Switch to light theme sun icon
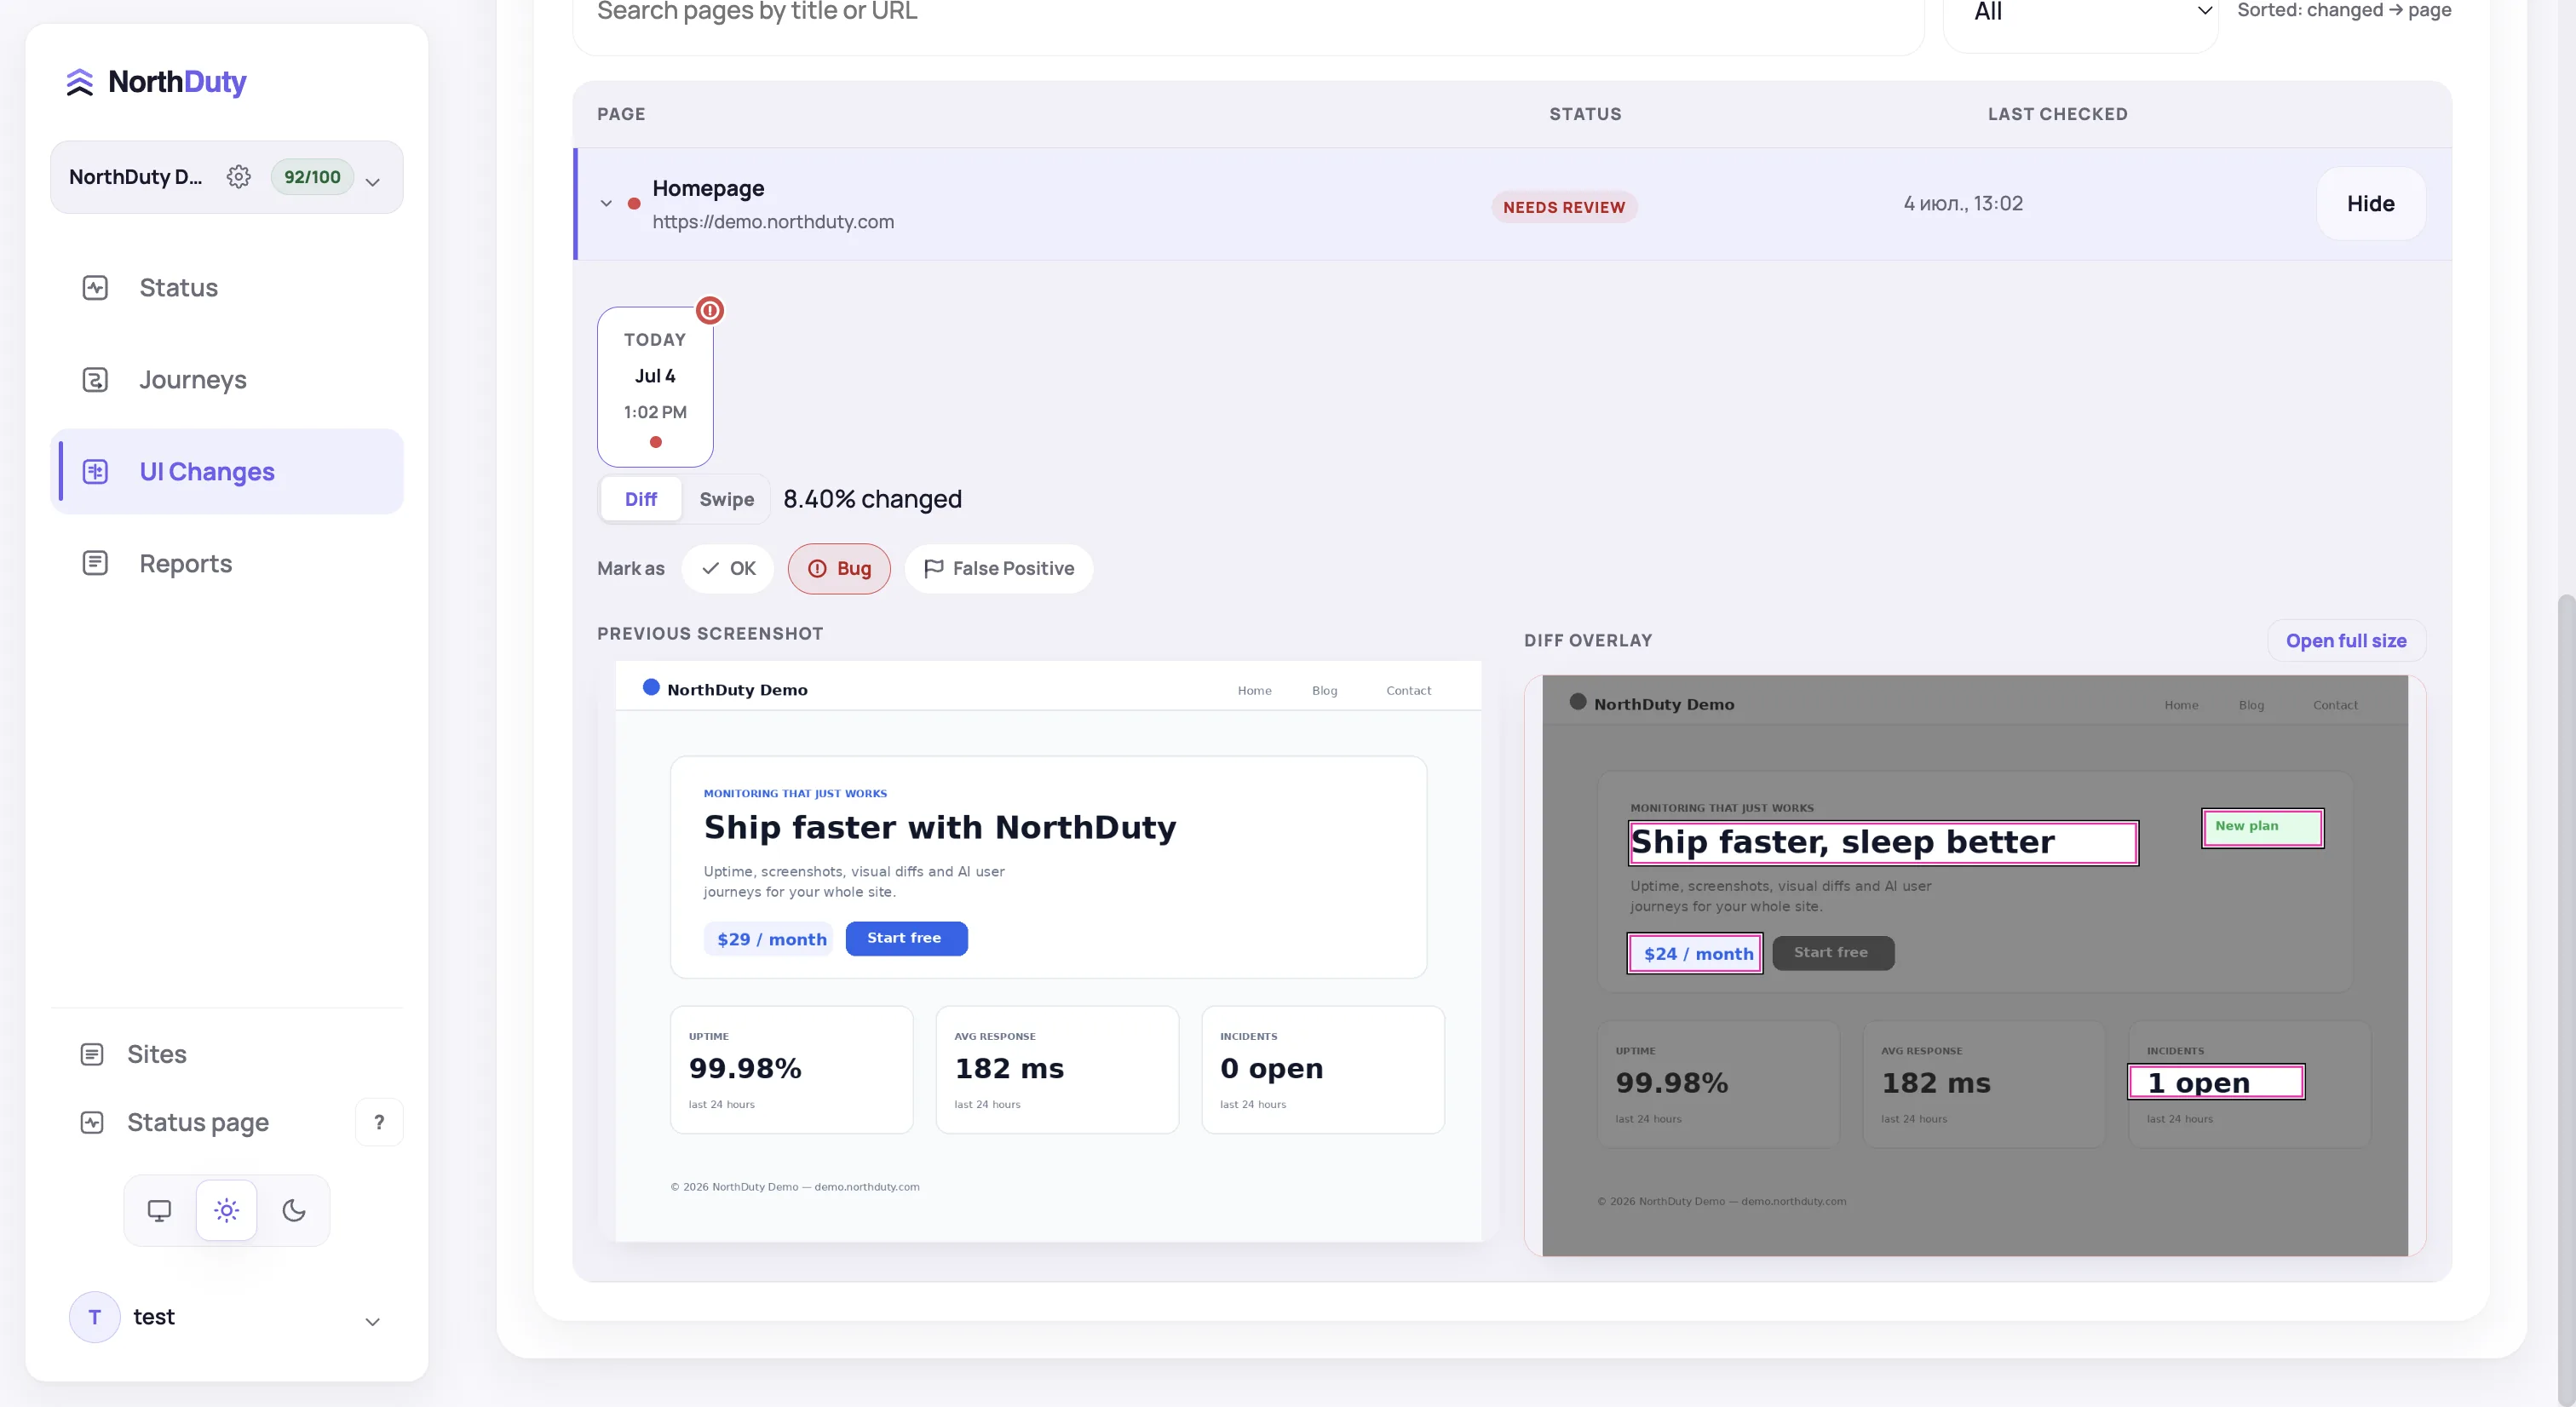Screen dimensions: 2576x1407 click(227, 1211)
